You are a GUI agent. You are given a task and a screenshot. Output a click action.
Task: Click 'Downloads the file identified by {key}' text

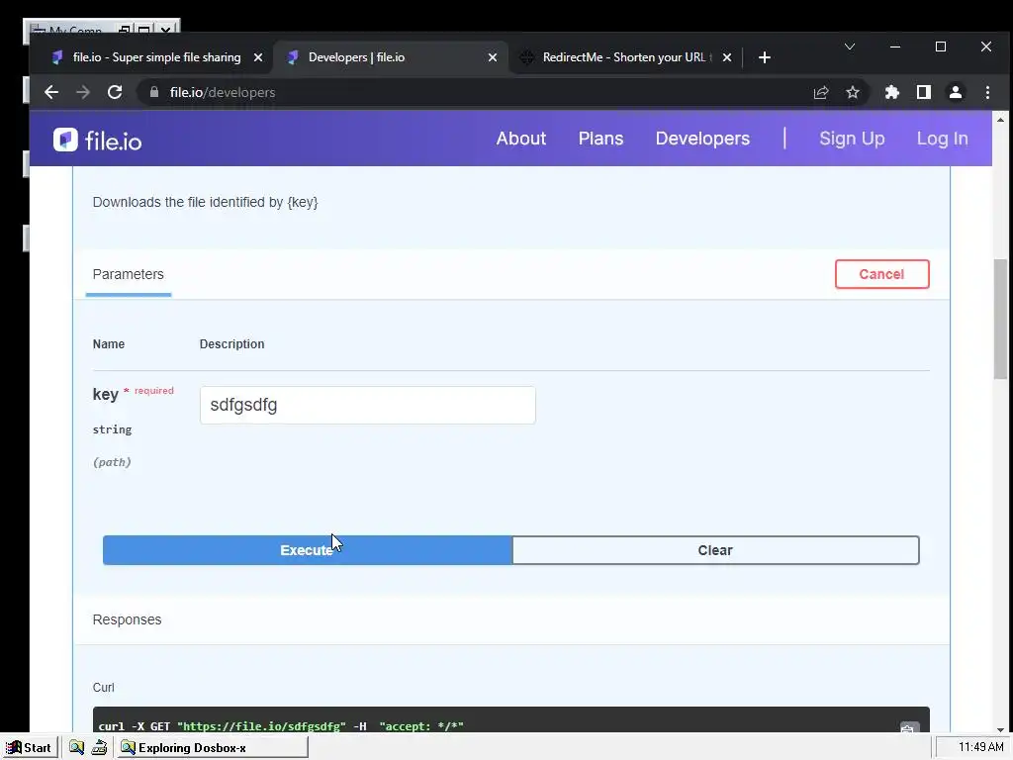tap(206, 202)
